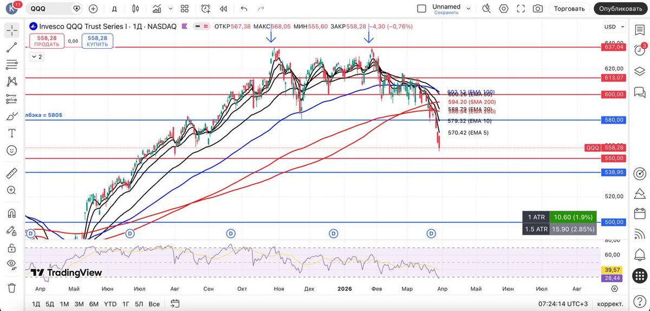650x311 pixels.
Task: Open the target-style panel icon in right sidebar
Action: tap(640, 173)
